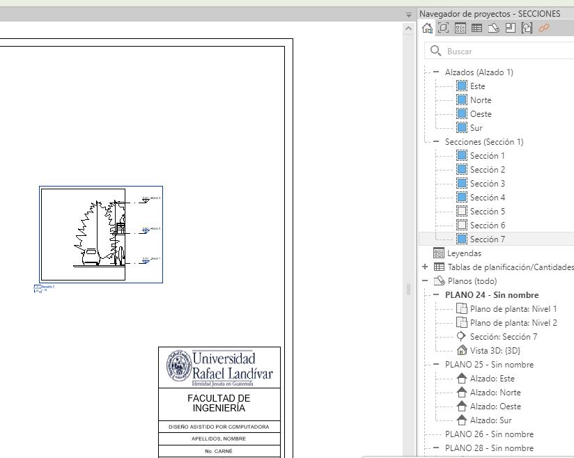This screenshot has width=574, height=458.
Task: Switch to the Groups filter icon
Action: [527, 28]
